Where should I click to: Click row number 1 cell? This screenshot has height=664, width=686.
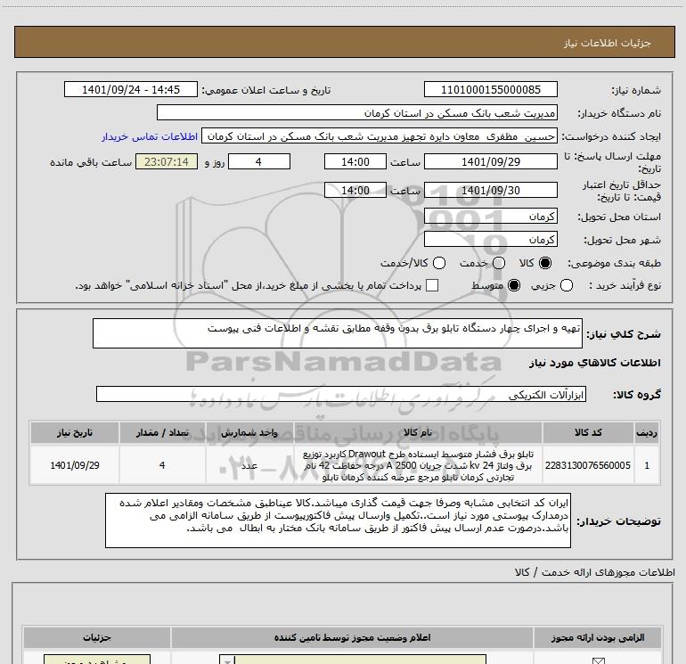(x=647, y=465)
